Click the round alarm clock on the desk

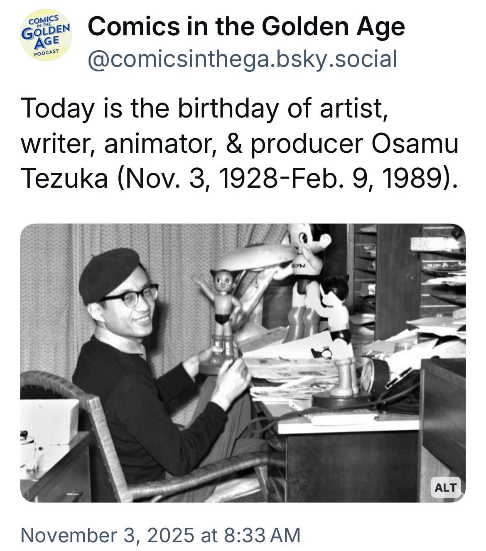373,375
